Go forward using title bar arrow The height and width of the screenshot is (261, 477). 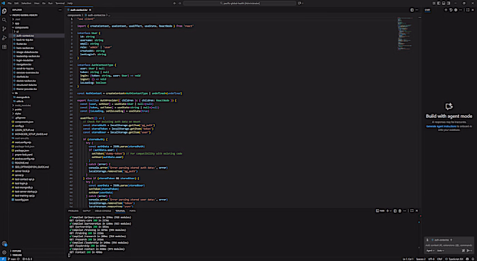(179, 3)
